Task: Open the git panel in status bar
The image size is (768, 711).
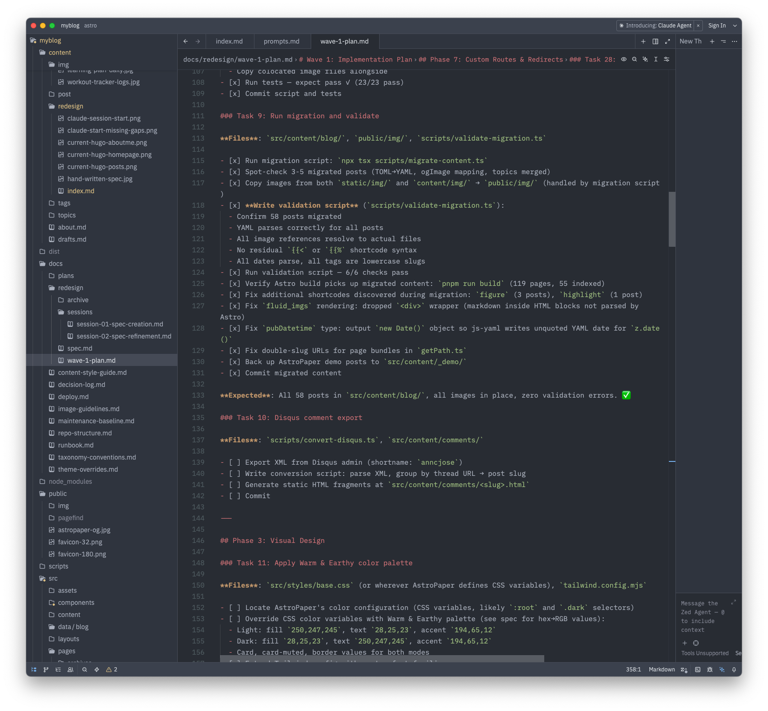Action: [46, 670]
